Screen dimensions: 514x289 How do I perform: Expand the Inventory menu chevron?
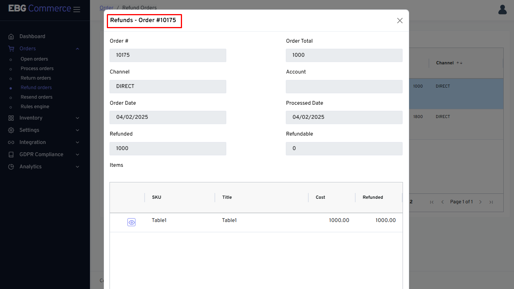pos(77,118)
